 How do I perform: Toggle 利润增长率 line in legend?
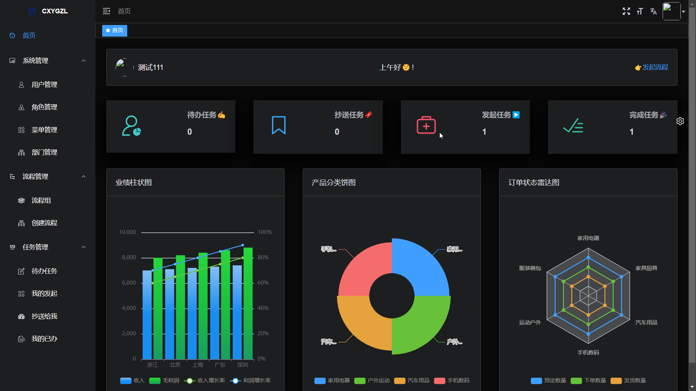(250, 381)
